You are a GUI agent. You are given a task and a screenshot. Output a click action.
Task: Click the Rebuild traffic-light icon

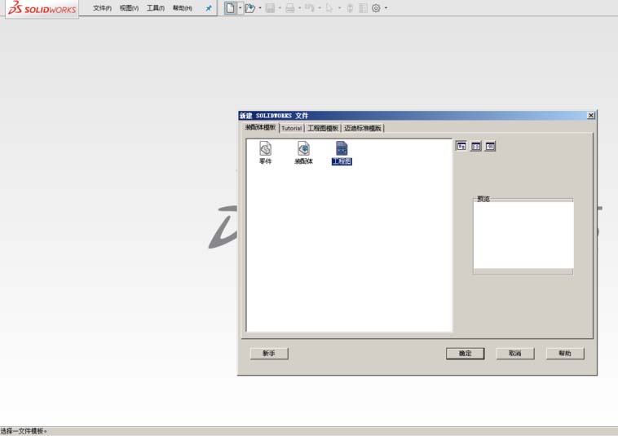[350, 8]
